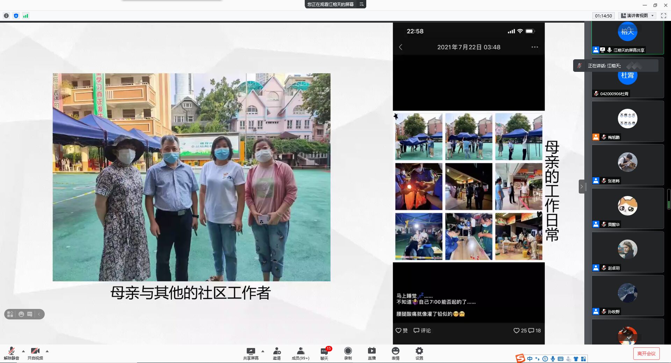Open the Members (成员) list
Screen dimensions: 671x363
click(300, 351)
